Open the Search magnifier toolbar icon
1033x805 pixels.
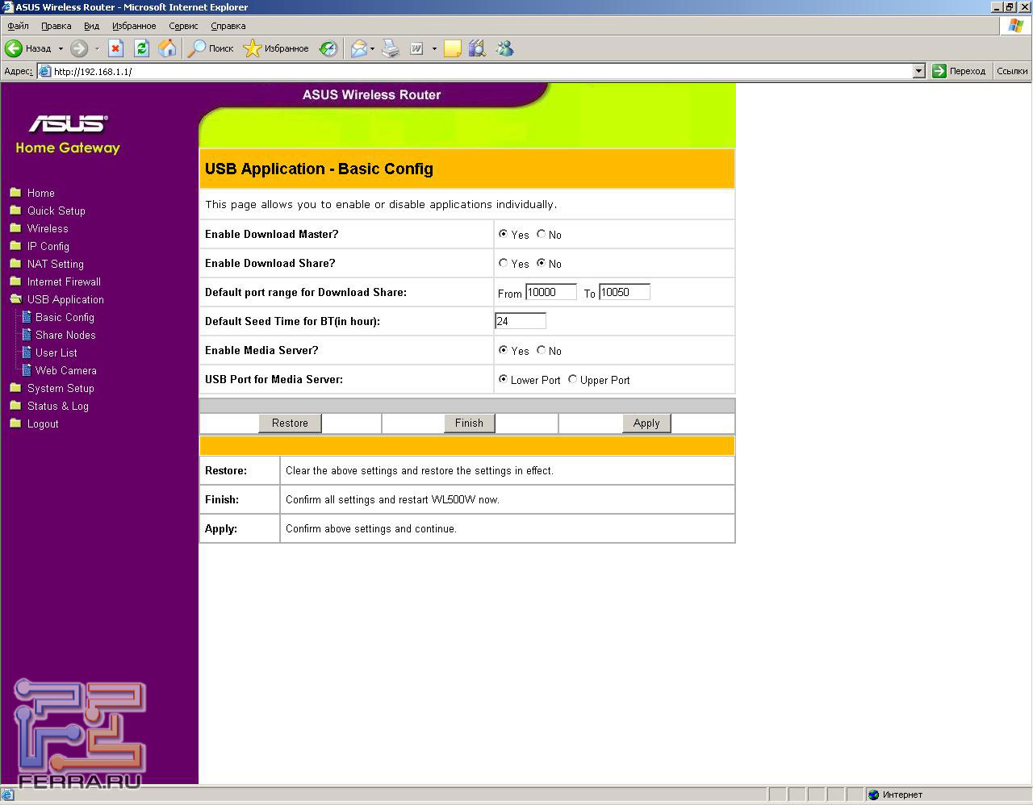(x=196, y=49)
